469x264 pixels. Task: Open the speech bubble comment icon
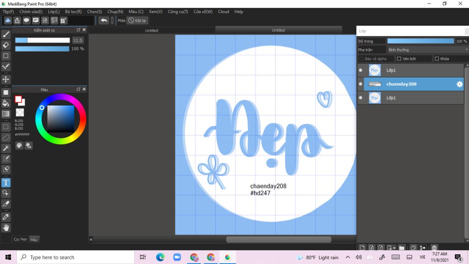click(x=26, y=20)
